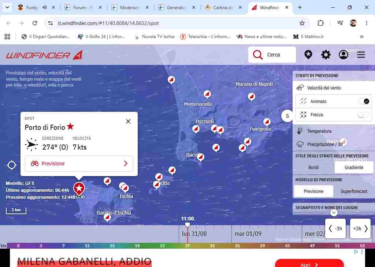This screenshot has height=267, width=375.
Task: Step the timeline back with -3h
Action: point(335,228)
